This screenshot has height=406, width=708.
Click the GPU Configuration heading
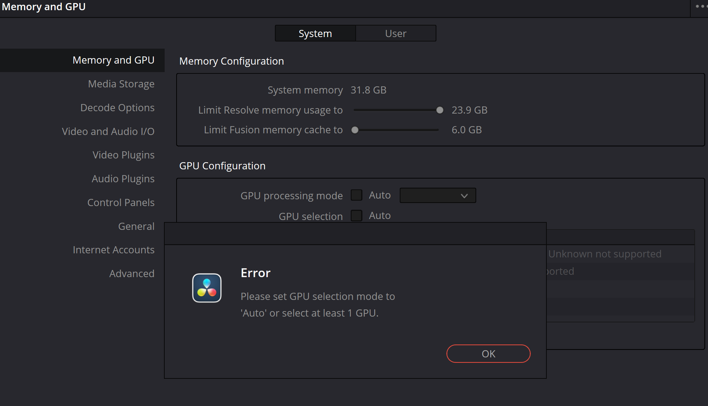pos(222,166)
